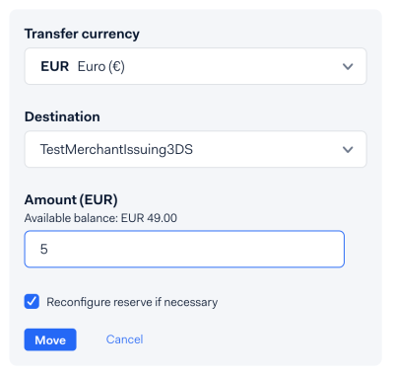Screen dimensions: 394x376
Task: Click the 'Transfer currency' heading label
Action: [x=82, y=35]
